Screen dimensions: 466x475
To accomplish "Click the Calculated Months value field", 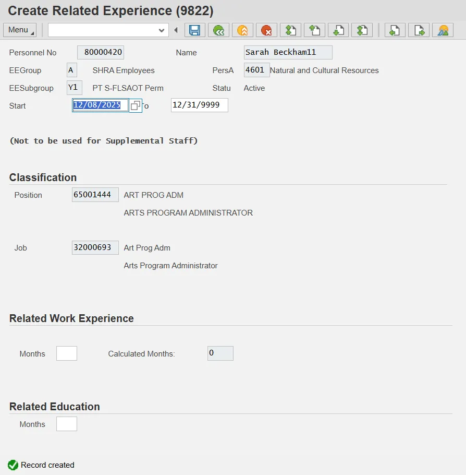I will pos(220,353).
